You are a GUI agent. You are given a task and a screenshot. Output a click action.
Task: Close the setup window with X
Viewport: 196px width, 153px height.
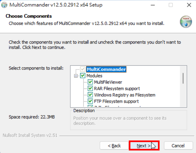[189, 5]
